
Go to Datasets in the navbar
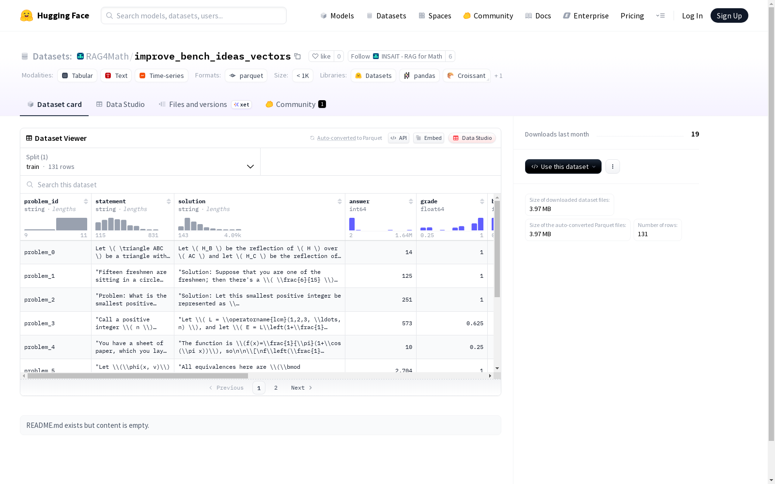(x=386, y=15)
